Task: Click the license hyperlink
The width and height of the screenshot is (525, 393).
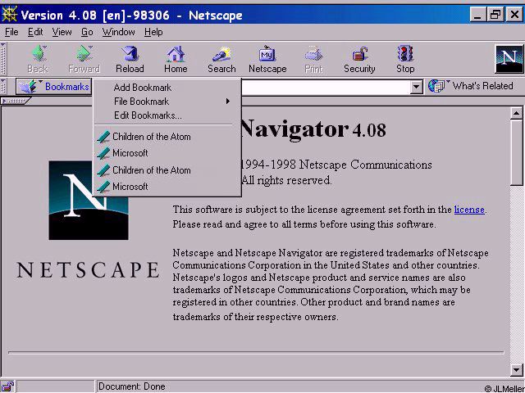Action: click(469, 210)
